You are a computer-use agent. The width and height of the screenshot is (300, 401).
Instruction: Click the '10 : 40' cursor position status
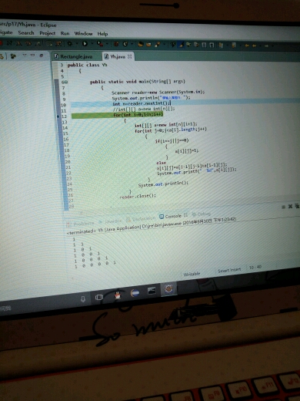point(255,268)
